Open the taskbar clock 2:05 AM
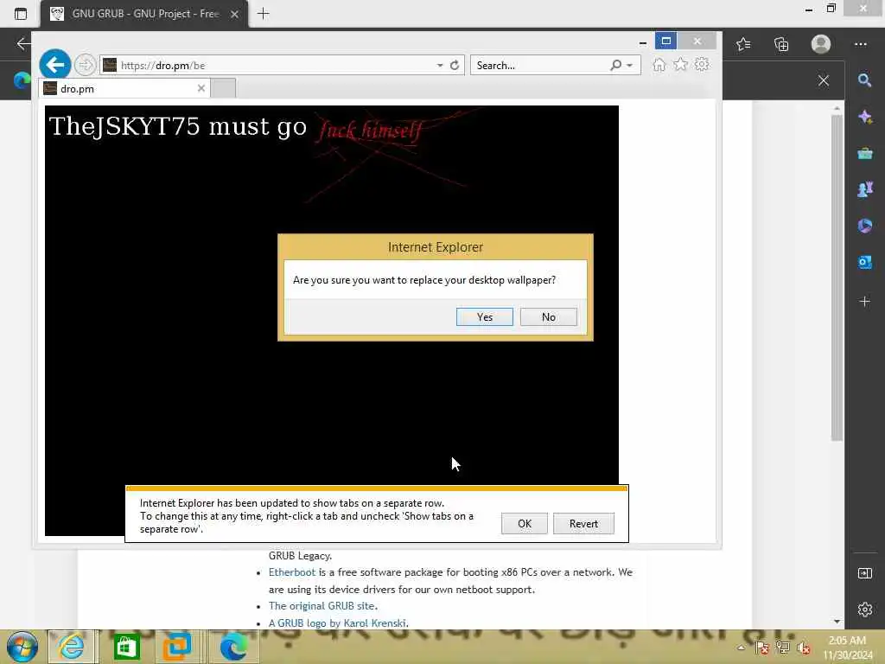Viewport: 885px width, 664px height. [x=848, y=648]
